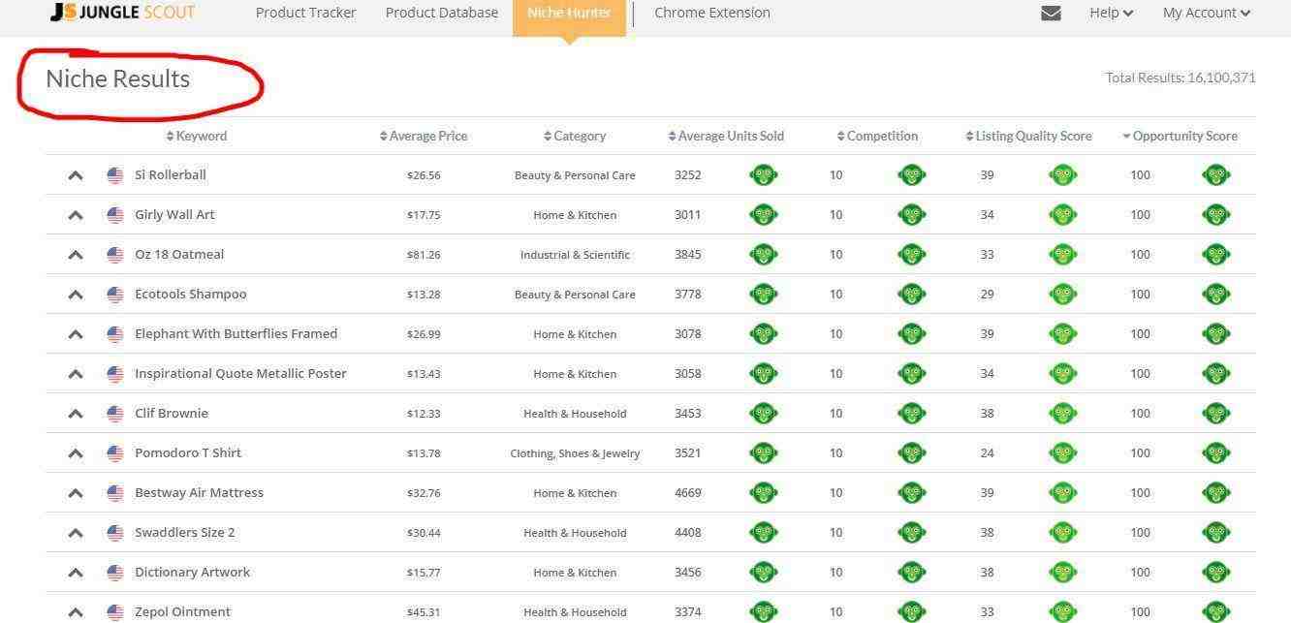Image resolution: width=1291 pixels, height=623 pixels.
Task: Click the Industrial & Scientific category cell
Action: [x=575, y=255]
